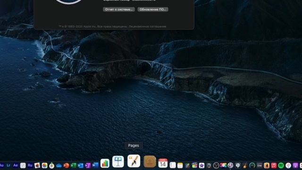Open the Pages app under its tooltip
Image resolution: width=302 pixels, height=170 pixels.
point(134,161)
